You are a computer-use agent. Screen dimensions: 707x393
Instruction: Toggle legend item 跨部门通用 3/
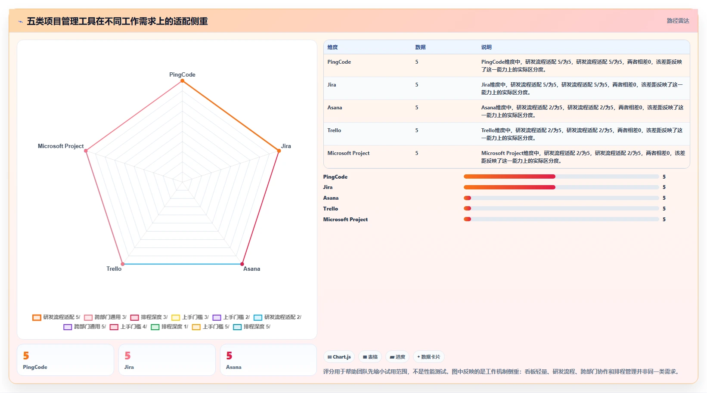pos(105,317)
